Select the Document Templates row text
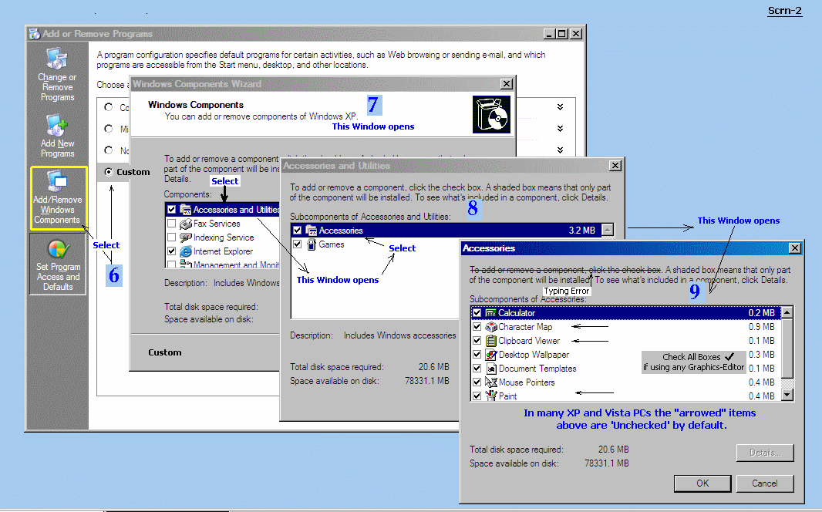This screenshot has width=822, height=512. click(537, 369)
